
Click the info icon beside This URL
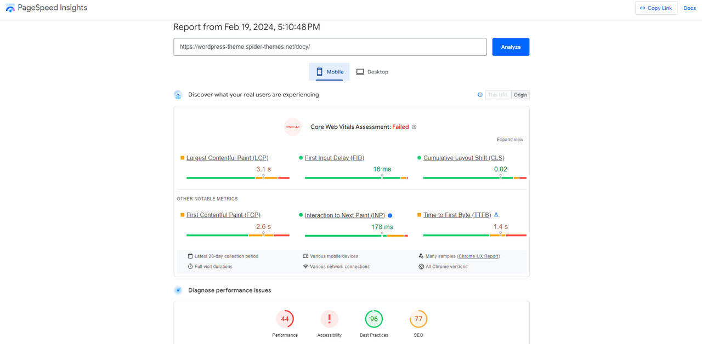click(480, 95)
